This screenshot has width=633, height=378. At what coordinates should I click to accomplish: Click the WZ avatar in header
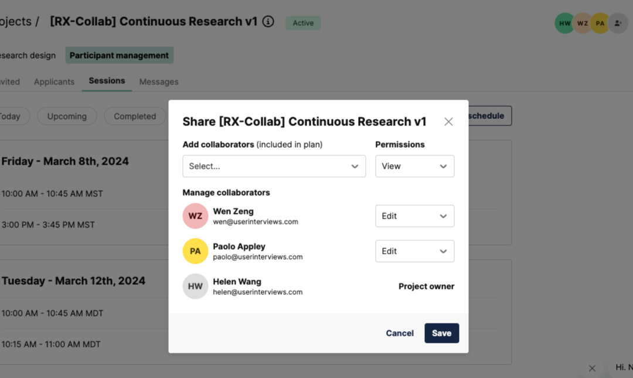tap(582, 23)
